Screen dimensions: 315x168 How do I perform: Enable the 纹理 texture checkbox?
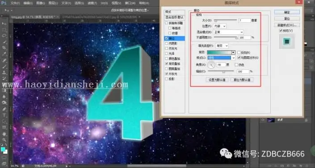click(x=170, y=33)
